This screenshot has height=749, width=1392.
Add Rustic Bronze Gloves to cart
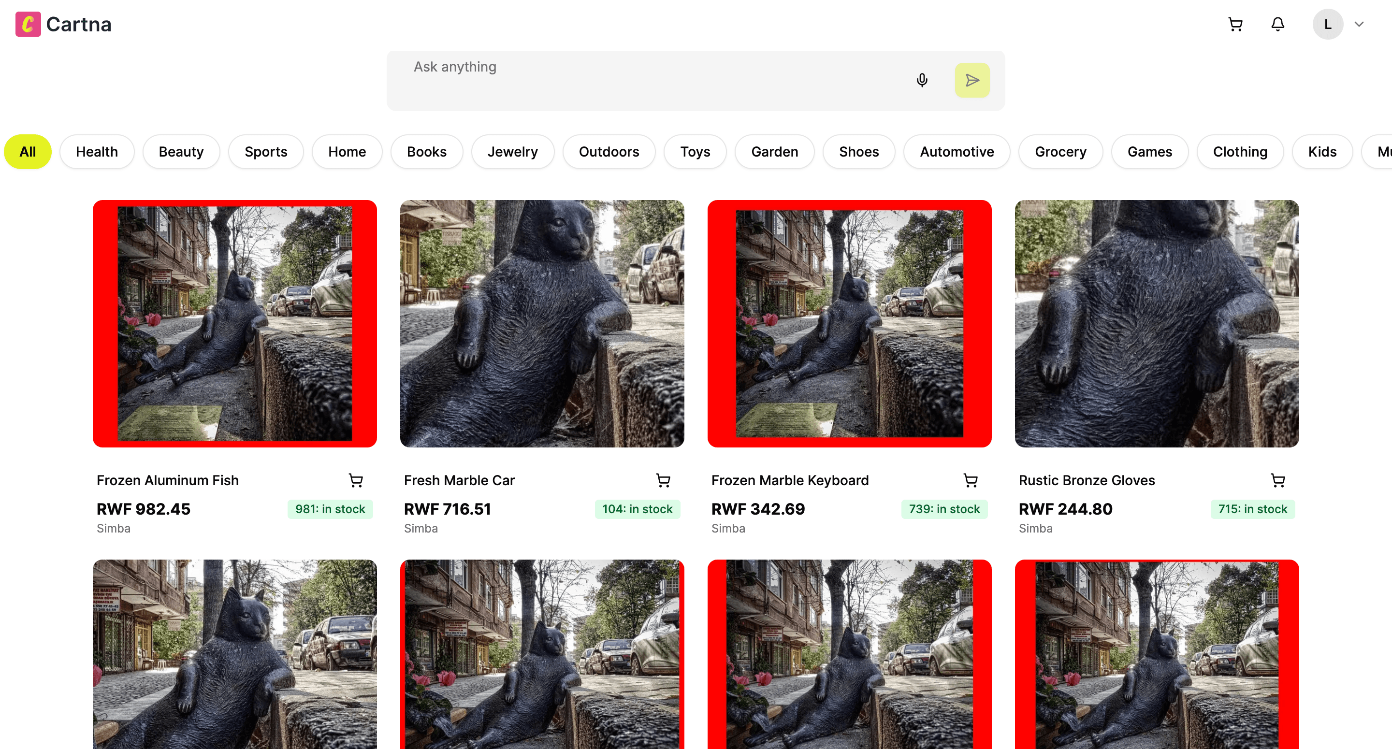(x=1277, y=480)
